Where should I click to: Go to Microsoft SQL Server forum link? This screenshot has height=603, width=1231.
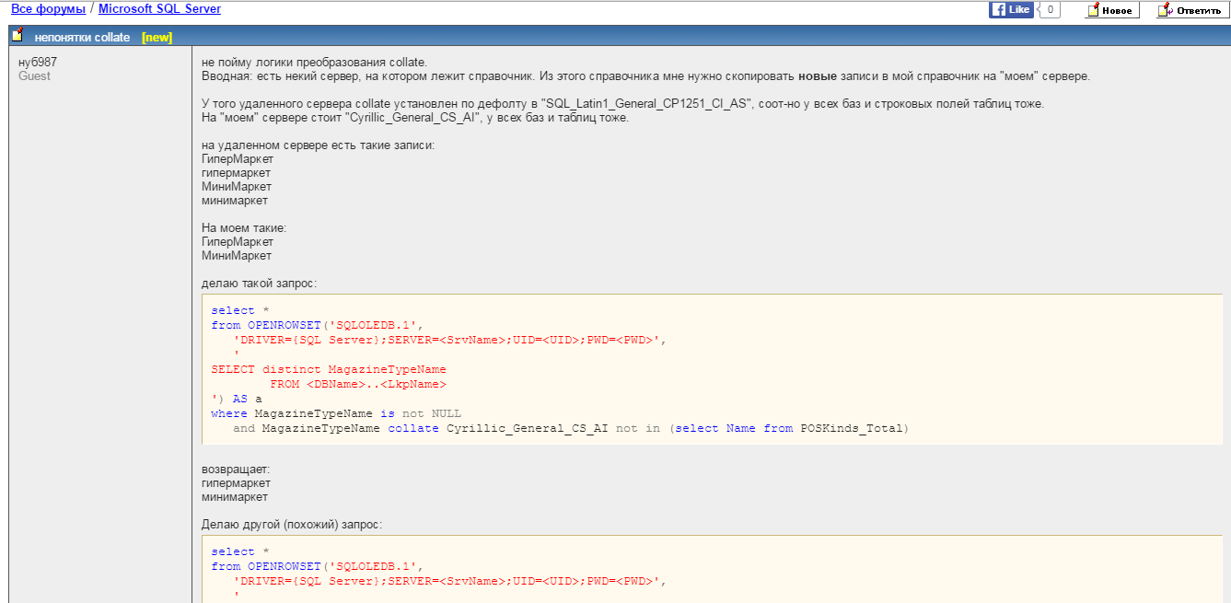coord(159,9)
